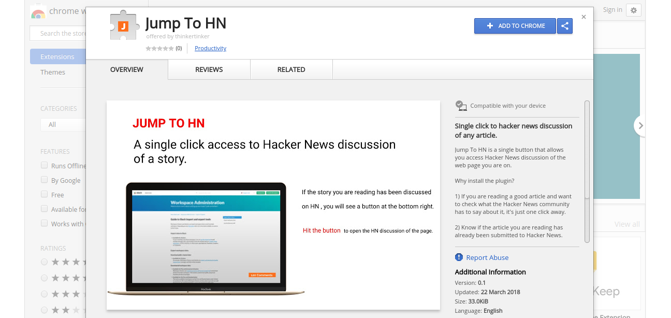Click the share icon next to Add to Chrome

click(x=565, y=26)
